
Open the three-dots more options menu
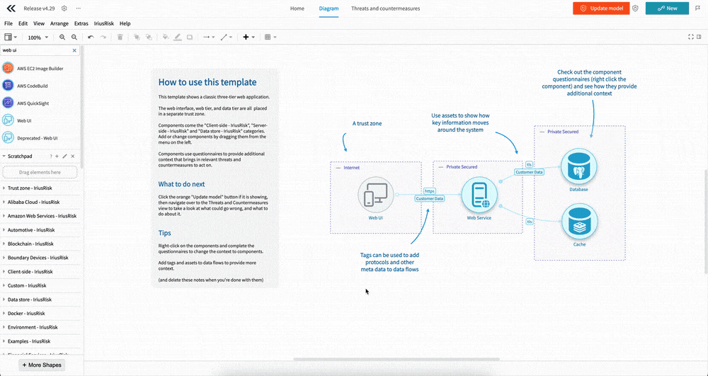(78, 8)
